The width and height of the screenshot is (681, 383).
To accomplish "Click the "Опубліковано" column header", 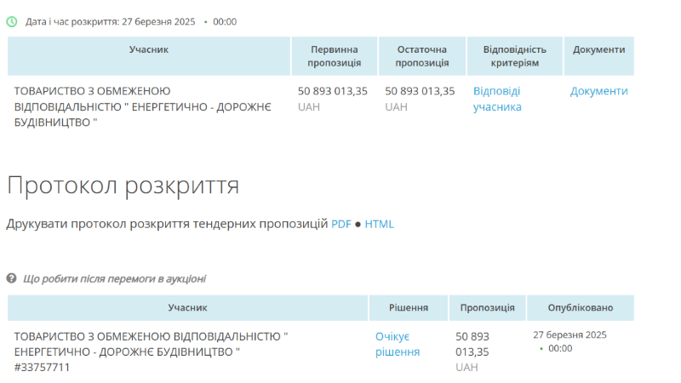I will click(x=581, y=308).
